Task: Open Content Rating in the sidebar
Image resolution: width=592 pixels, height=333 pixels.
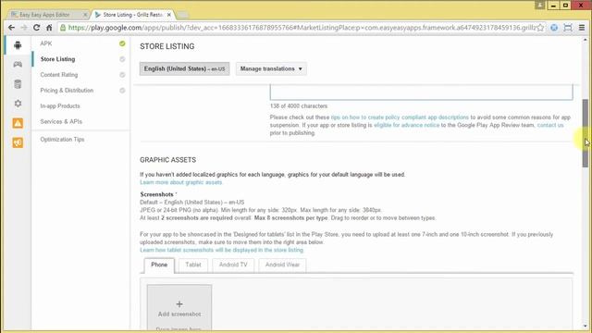Action: [59, 75]
